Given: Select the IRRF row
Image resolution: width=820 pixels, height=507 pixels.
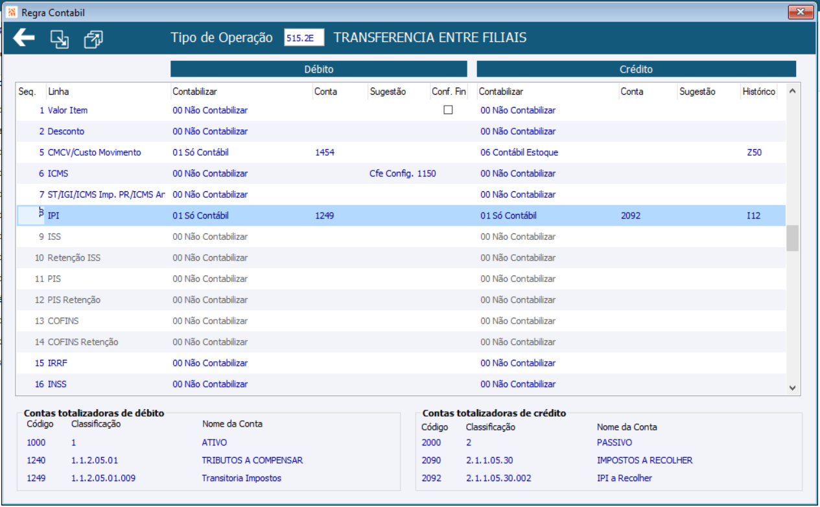Looking at the screenshot, I should coord(401,363).
